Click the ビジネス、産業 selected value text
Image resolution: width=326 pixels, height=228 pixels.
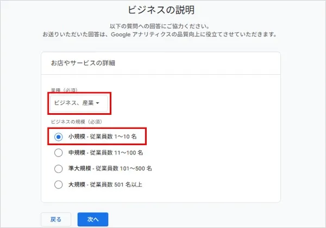pyautogui.click(x=73, y=102)
